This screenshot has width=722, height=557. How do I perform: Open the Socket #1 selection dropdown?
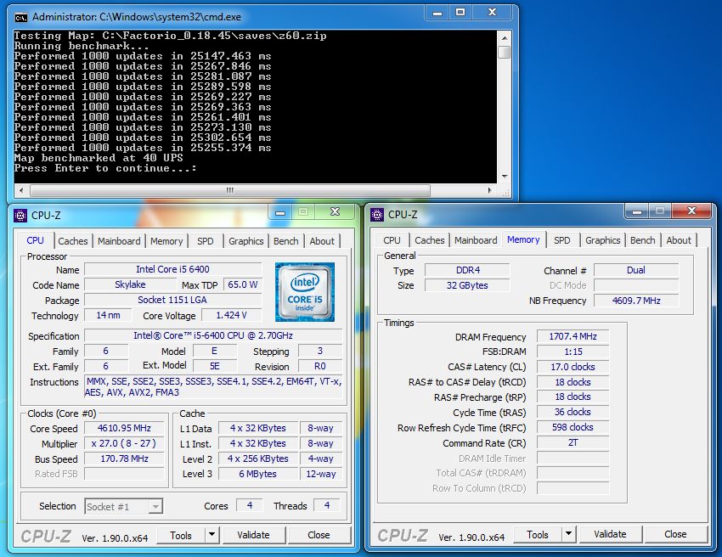[123, 507]
